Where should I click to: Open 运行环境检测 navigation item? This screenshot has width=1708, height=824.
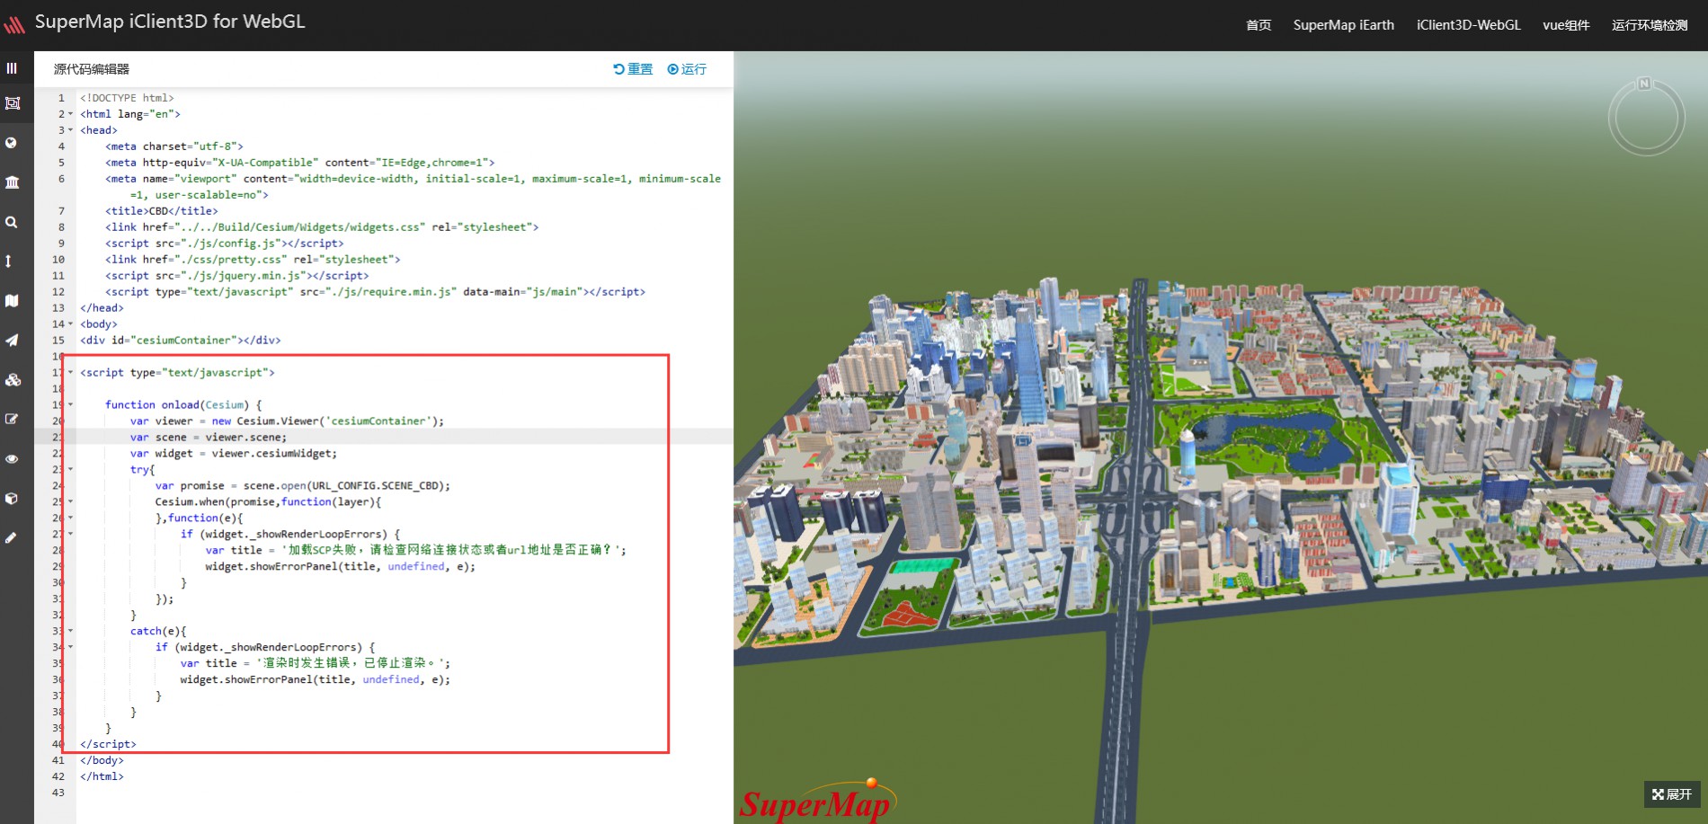tap(1650, 25)
